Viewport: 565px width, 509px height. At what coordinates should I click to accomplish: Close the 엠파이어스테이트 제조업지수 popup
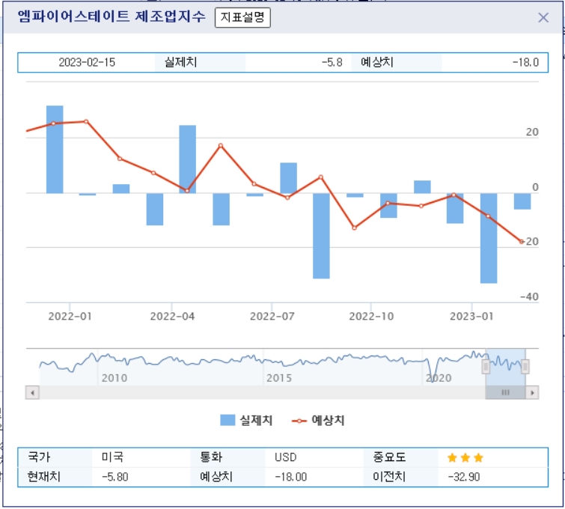click(x=543, y=17)
